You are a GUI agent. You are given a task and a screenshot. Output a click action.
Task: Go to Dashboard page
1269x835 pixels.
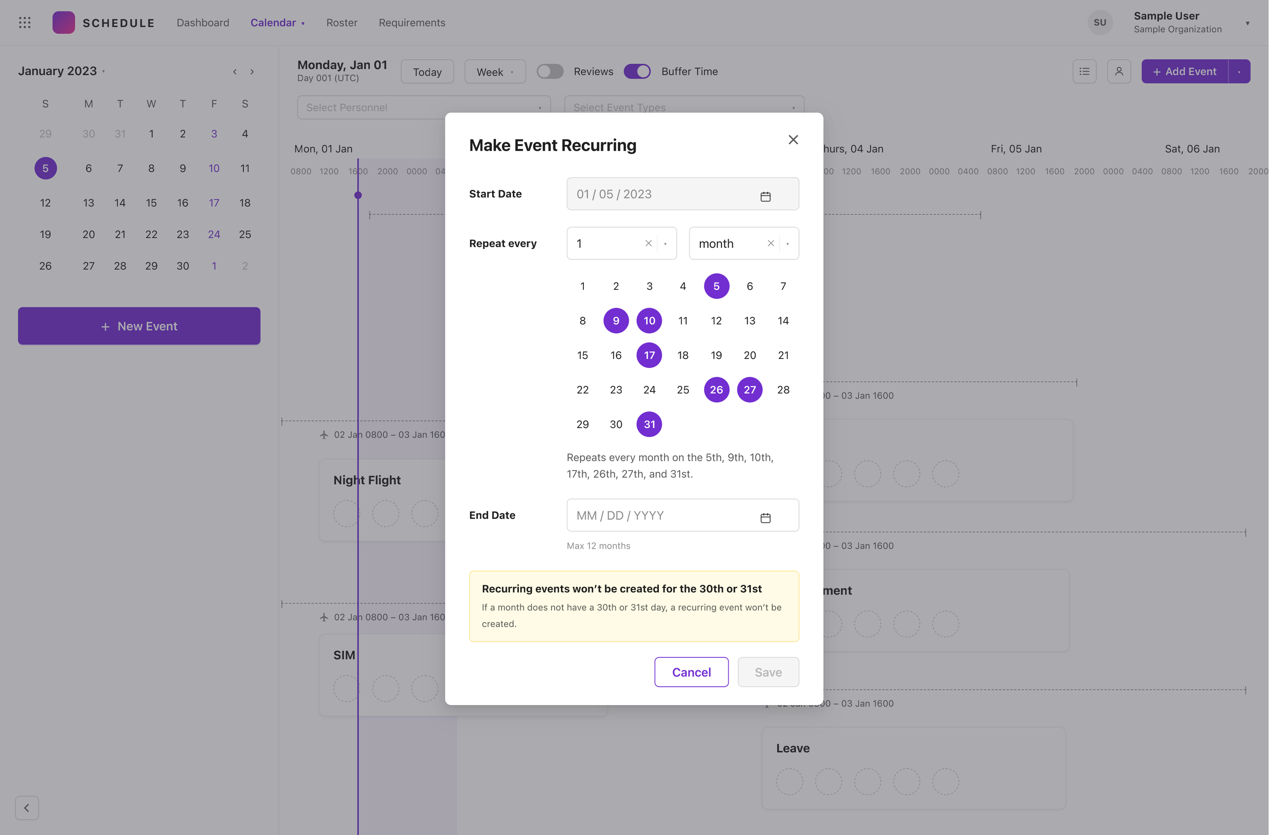[203, 22]
